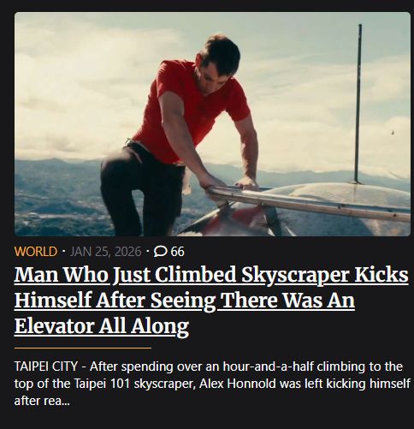Click the JAN 25, 2026 date
The width and height of the screenshot is (414, 429).
pos(105,252)
